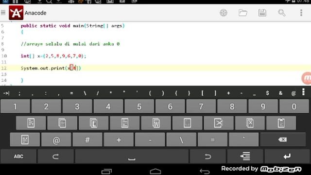This screenshot has height=175, width=311.
Task: Tap the page icon marked with letter W
Action: (x=156, y=123)
